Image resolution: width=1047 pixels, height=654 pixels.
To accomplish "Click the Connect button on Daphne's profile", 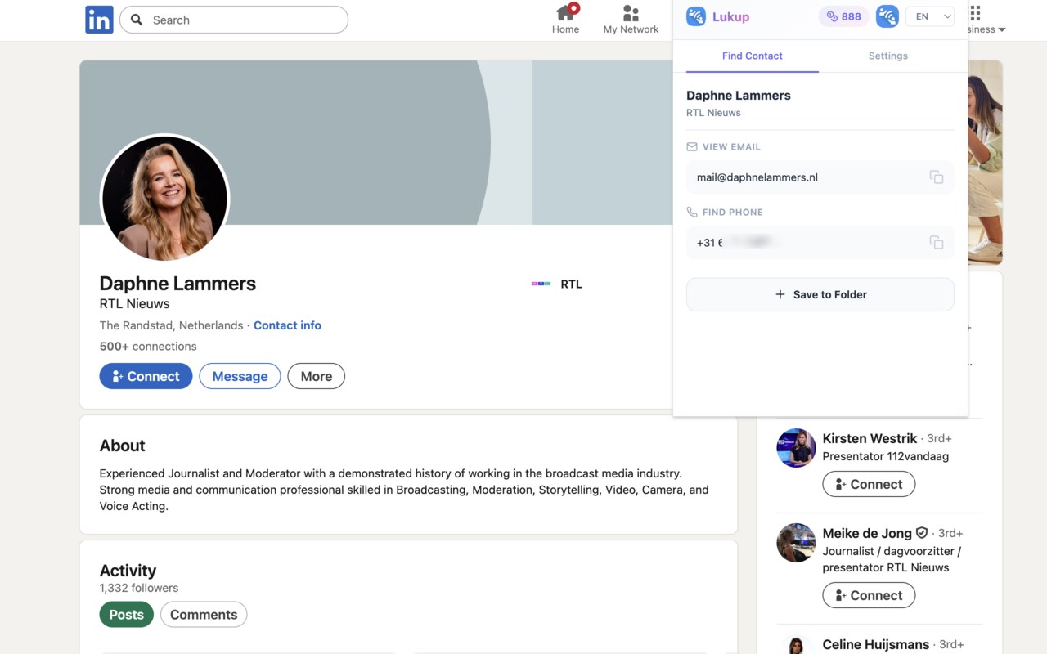I will pyautogui.click(x=146, y=376).
